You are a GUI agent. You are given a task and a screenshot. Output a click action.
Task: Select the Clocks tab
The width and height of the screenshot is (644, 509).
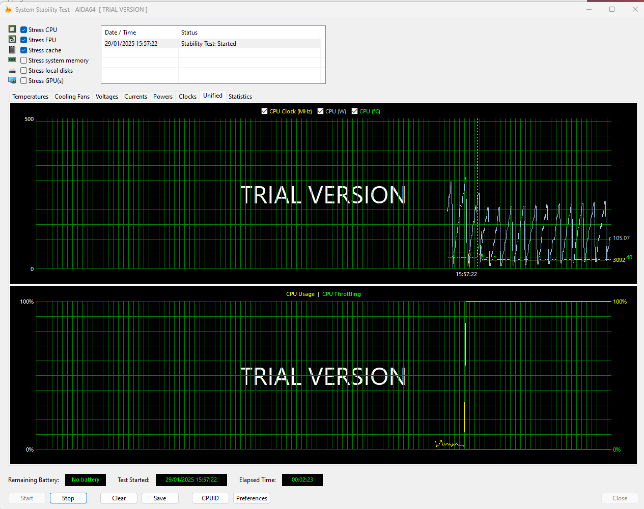tap(187, 97)
